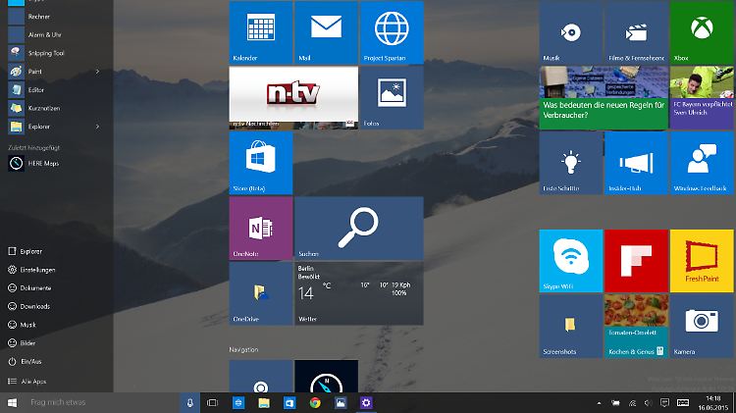Open the Screenshots folder tile
Viewport: 736px width, 413px height.
(x=570, y=326)
